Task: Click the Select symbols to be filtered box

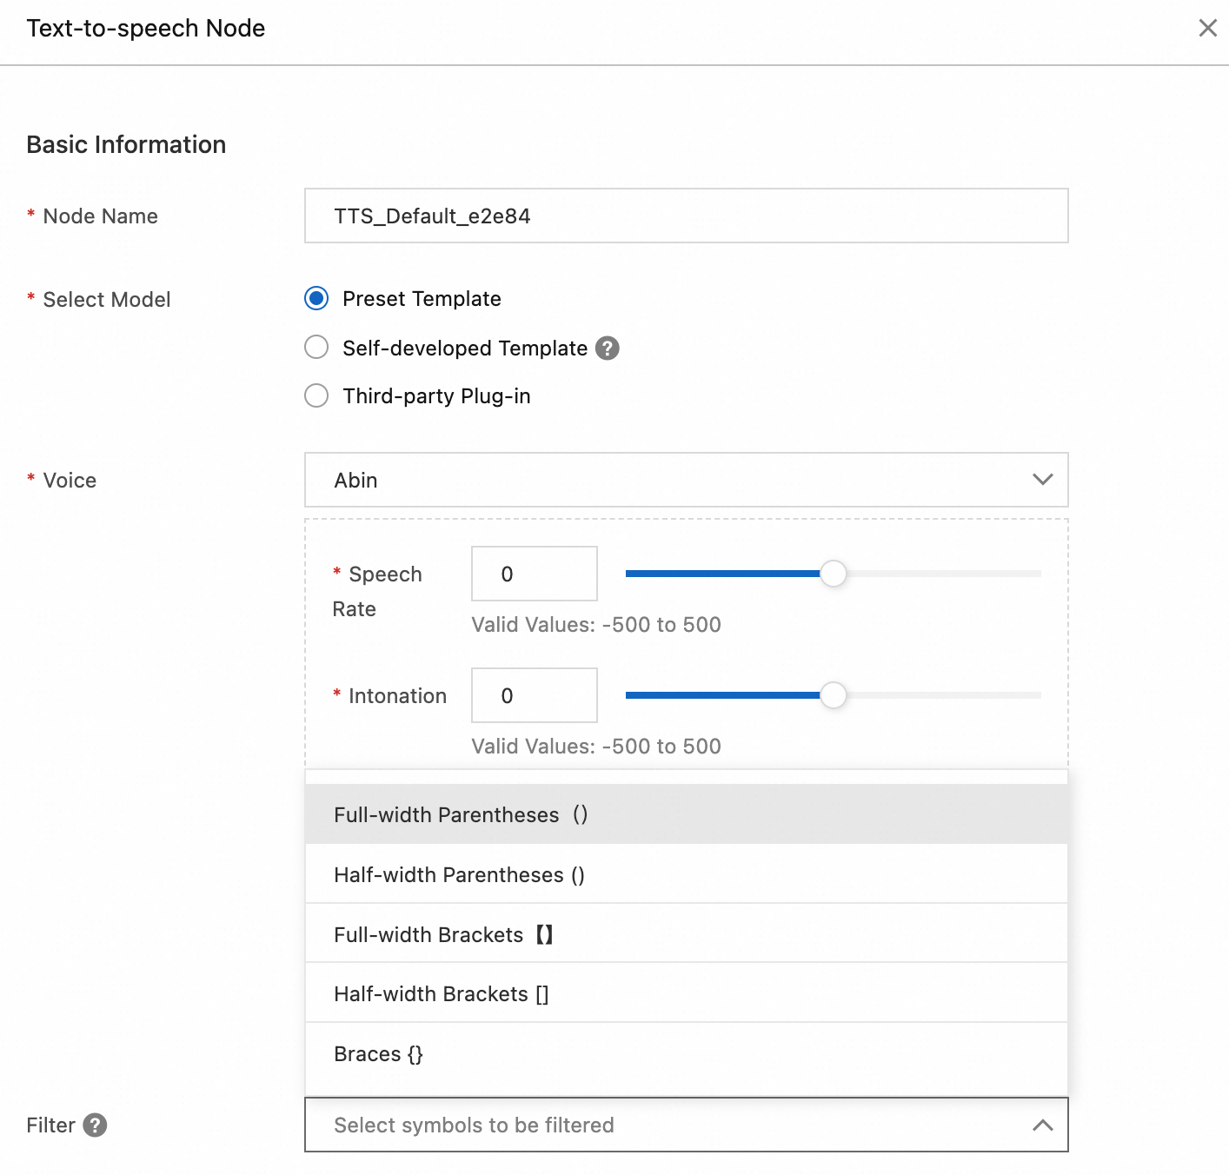Action: 669,1125
